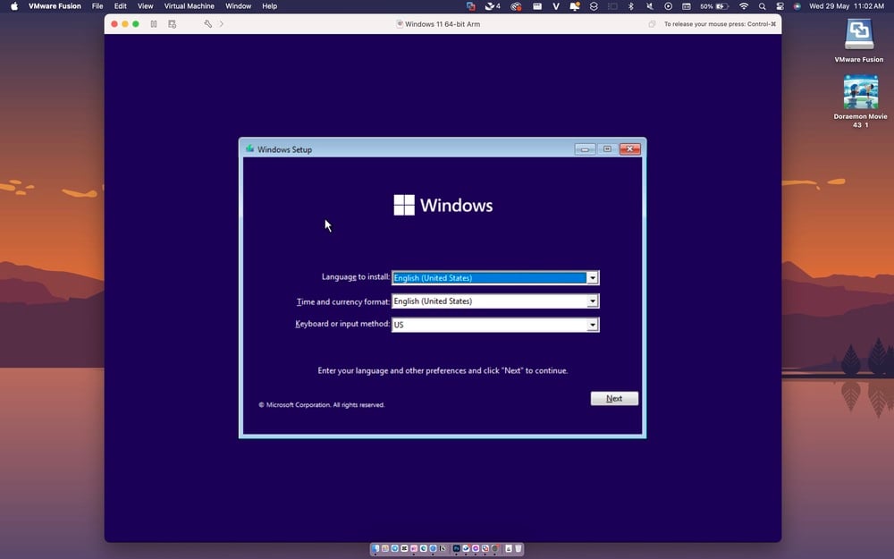Click the Next button in Windows Setup

coord(614,398)
